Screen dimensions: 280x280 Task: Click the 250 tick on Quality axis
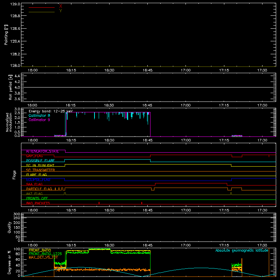pyautogui.click(x=16, y=218)
